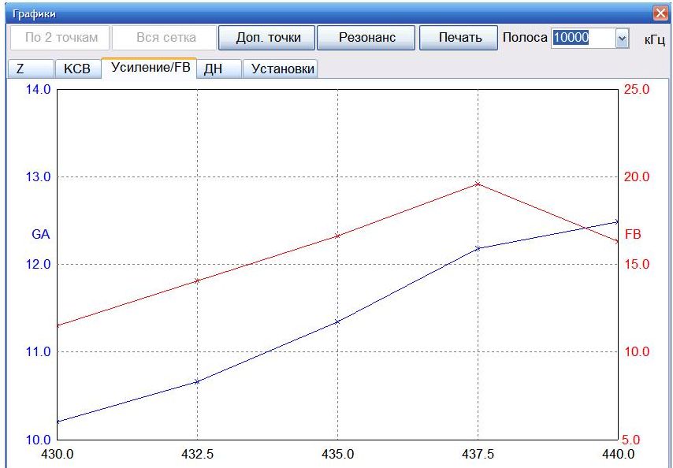
Task: Select the Усиление/FB tab
Action: pos(150,68)
